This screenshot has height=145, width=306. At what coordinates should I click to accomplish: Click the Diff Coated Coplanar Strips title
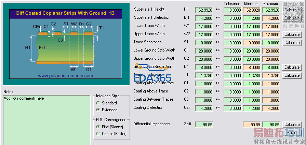click(x=65, y=13)
